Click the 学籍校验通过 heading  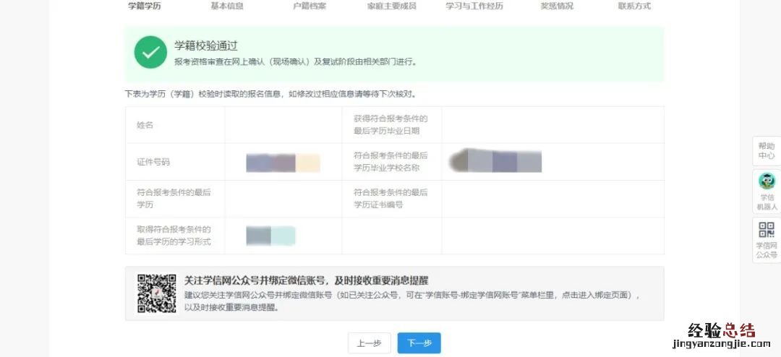click(205, 46)
